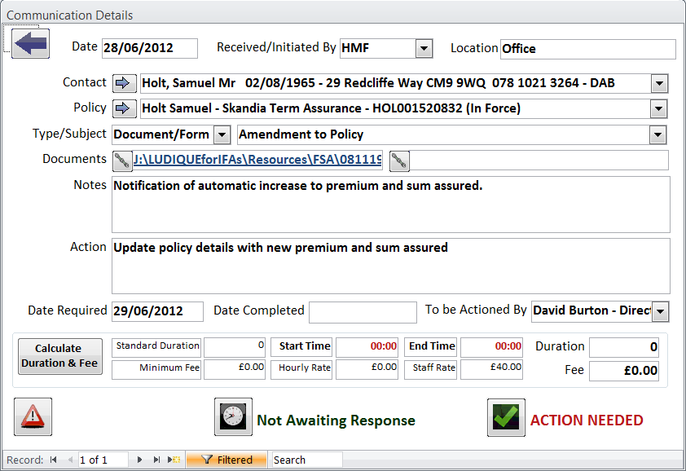Toggle the Not Awaiting Response clock button
686x471 pixels.
[x=233, y=417]
